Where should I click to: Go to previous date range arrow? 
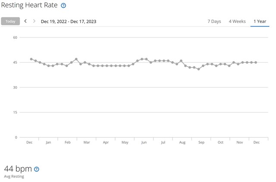click(25, 21)
